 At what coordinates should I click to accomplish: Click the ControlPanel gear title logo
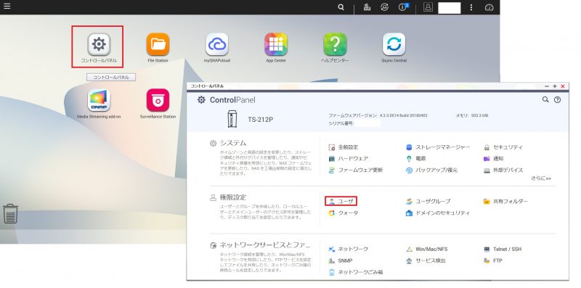pos(201,99)
